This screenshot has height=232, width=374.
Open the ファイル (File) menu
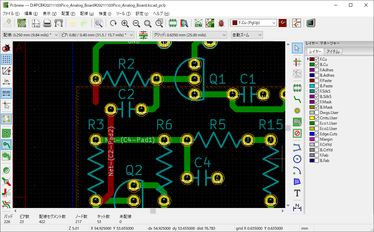(x=11, y=14)
